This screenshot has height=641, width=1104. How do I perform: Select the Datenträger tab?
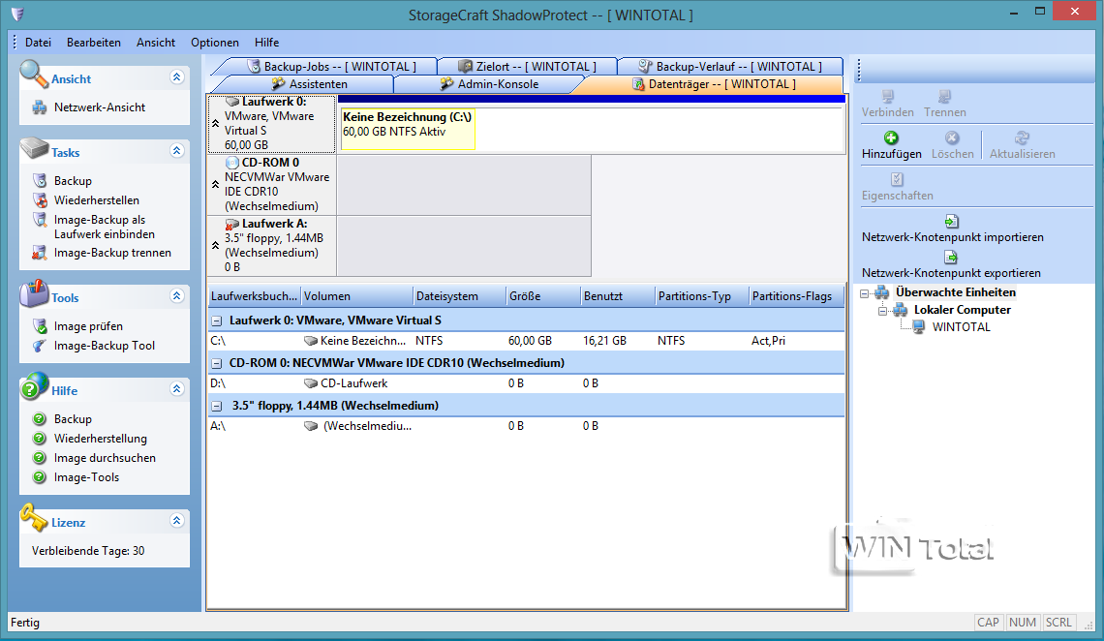[x=714, y=83]
